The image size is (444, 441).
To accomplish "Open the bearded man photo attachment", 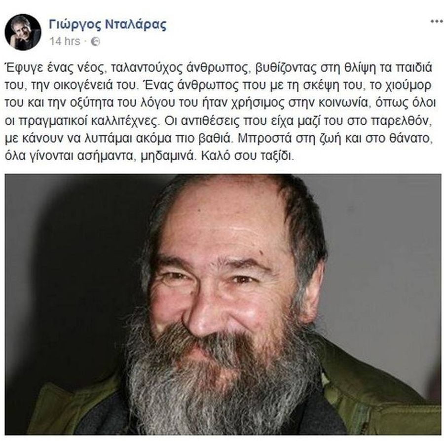I will coord(223,304).
